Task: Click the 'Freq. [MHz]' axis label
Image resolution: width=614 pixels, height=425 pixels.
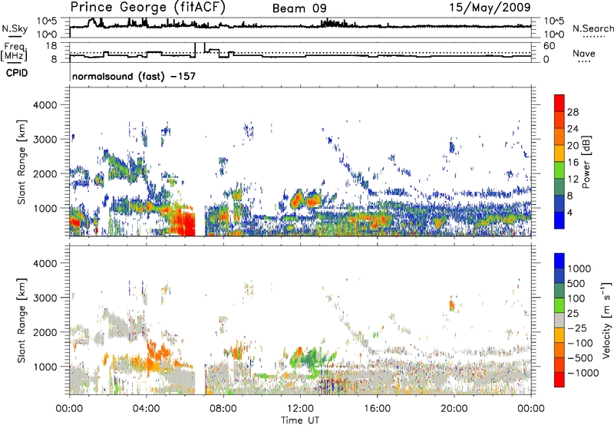Action: click(15, 52)
